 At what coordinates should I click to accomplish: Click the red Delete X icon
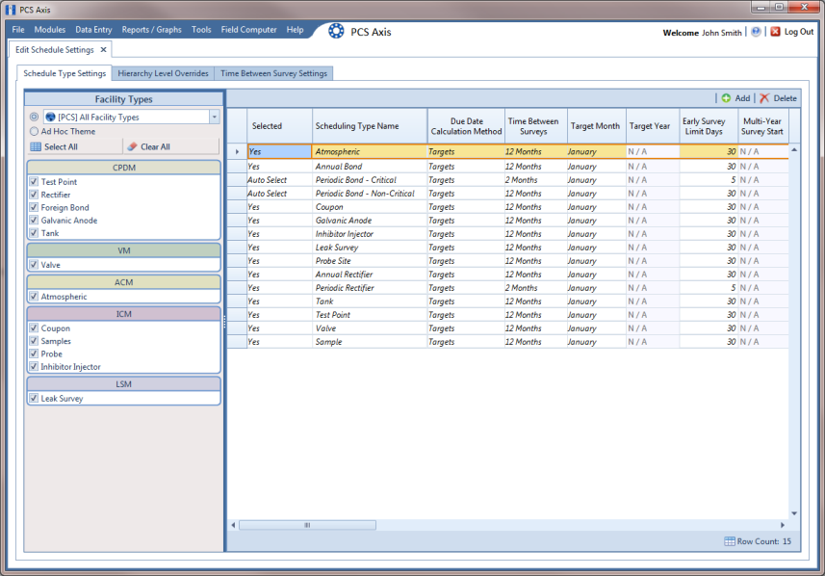[764, 98]
